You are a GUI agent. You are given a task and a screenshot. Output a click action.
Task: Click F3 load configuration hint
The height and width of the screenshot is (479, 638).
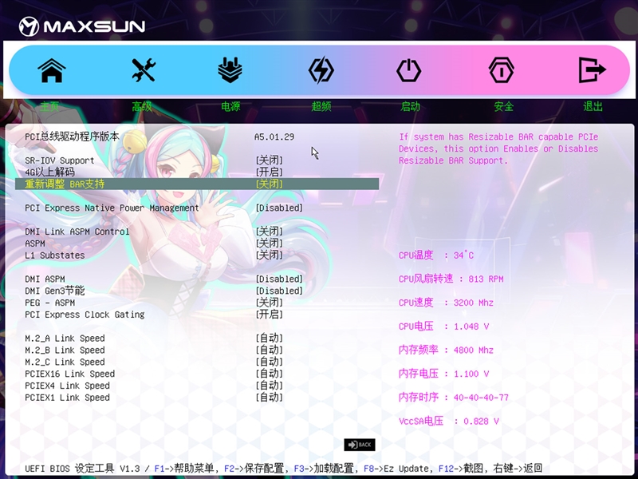tap(324, 469)
